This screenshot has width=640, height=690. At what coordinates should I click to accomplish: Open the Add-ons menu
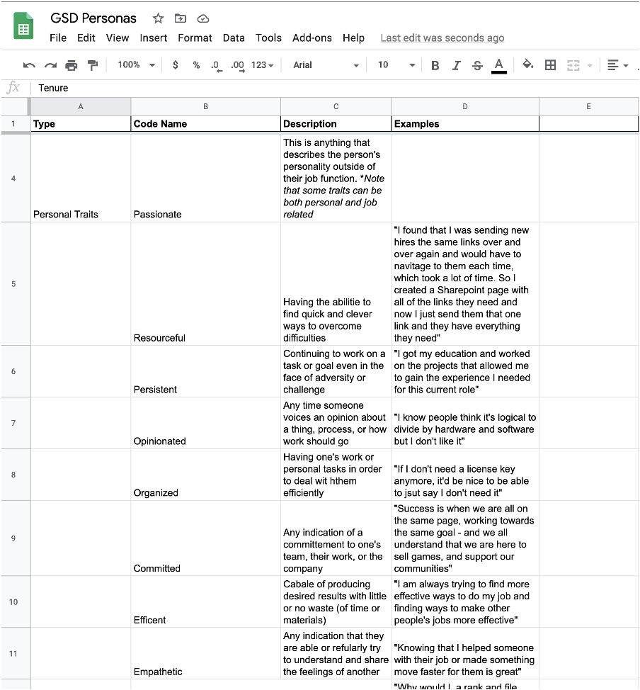click(312, 38)
